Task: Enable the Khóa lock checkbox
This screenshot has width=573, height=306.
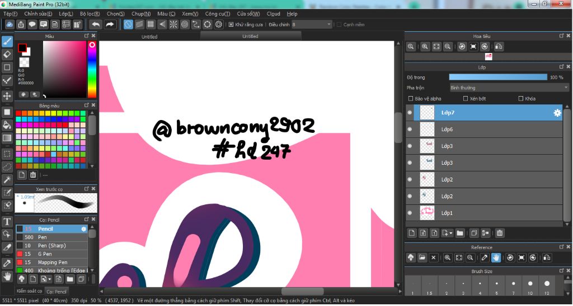Action: coord(521,99)
